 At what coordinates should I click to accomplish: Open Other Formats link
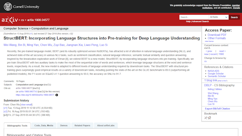tap(217, 38)
